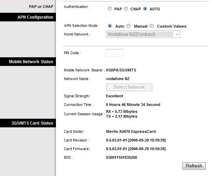Image resolution: width=211 pixels, height=176 pixels.
Task: Click the Select Network button
Action: pos(129,87)
